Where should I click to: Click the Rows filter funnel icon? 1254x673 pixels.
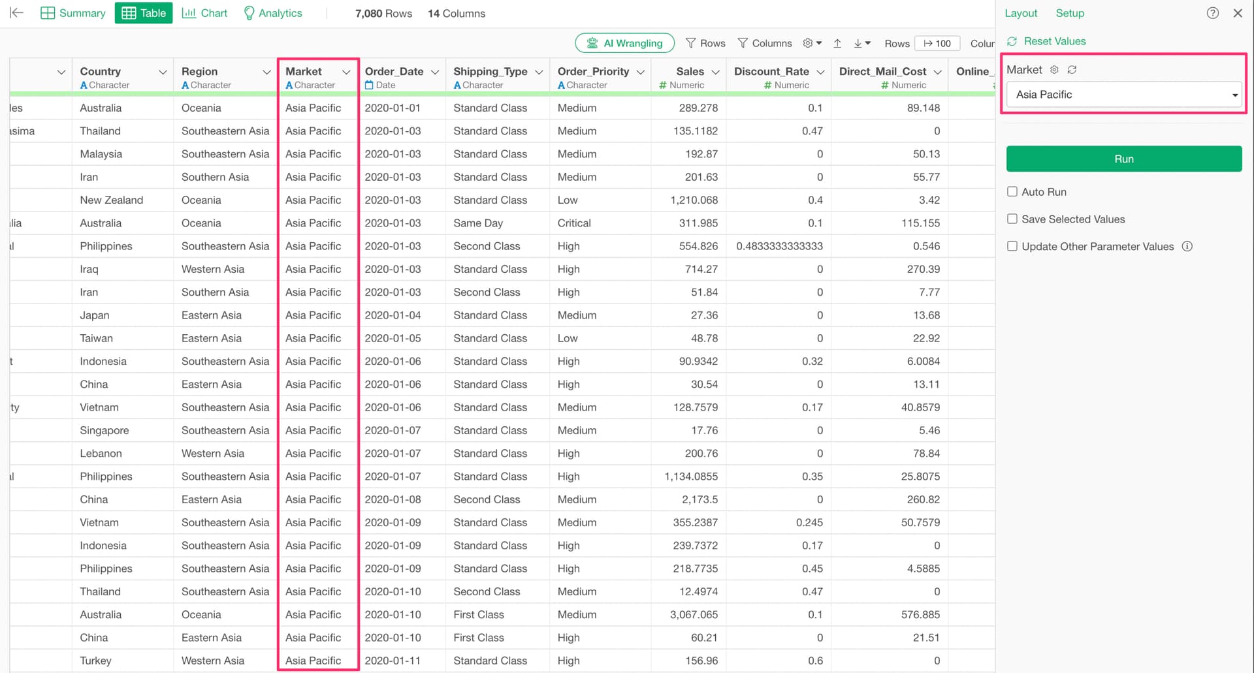pyautogui.click(x=691, y=43)
